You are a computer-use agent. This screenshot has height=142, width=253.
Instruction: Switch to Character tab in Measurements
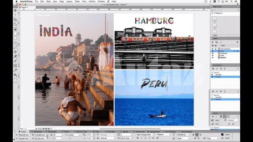pos(37,132)
